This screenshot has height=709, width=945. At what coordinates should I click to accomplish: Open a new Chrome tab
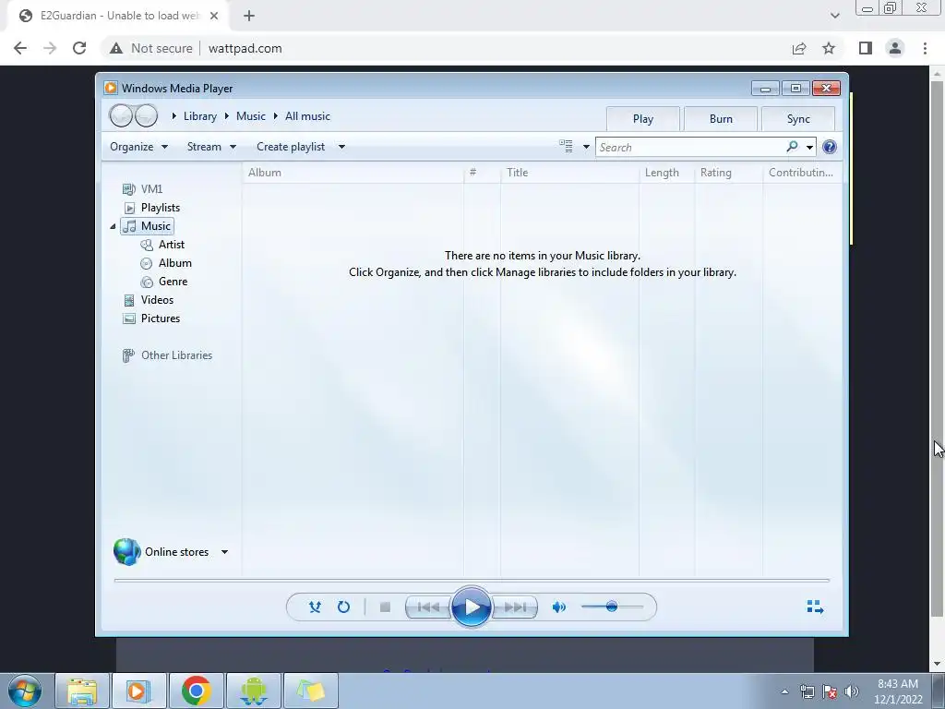point(249,16)
